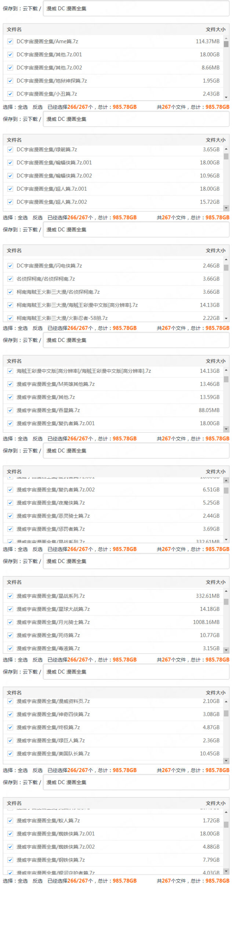The height and width of the screenshot is (940, 232).
Task: Click 反选 below the list containing 超人篇.7z.002
Action: click(x=37, y=217)
